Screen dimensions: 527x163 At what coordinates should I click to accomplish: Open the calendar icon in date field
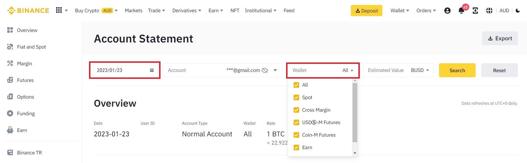(x=152, y=70)
